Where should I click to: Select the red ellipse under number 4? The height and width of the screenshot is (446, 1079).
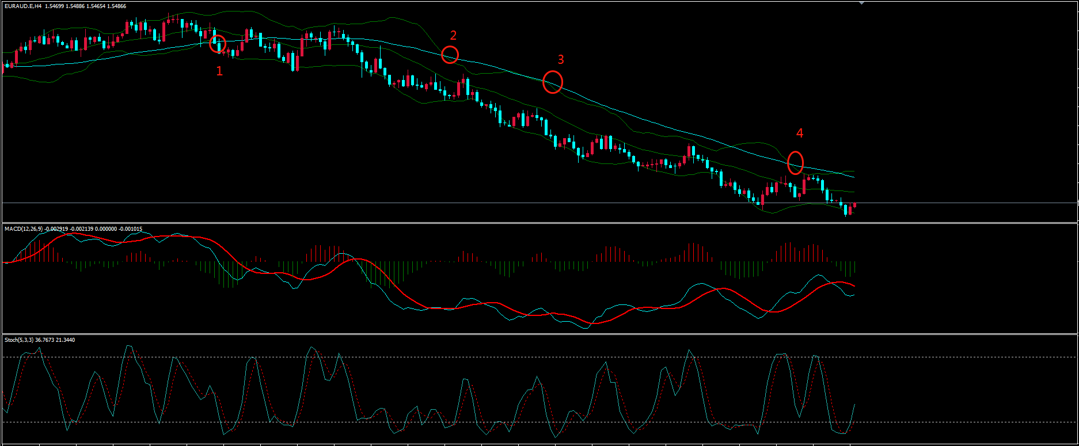coord(795,162)
